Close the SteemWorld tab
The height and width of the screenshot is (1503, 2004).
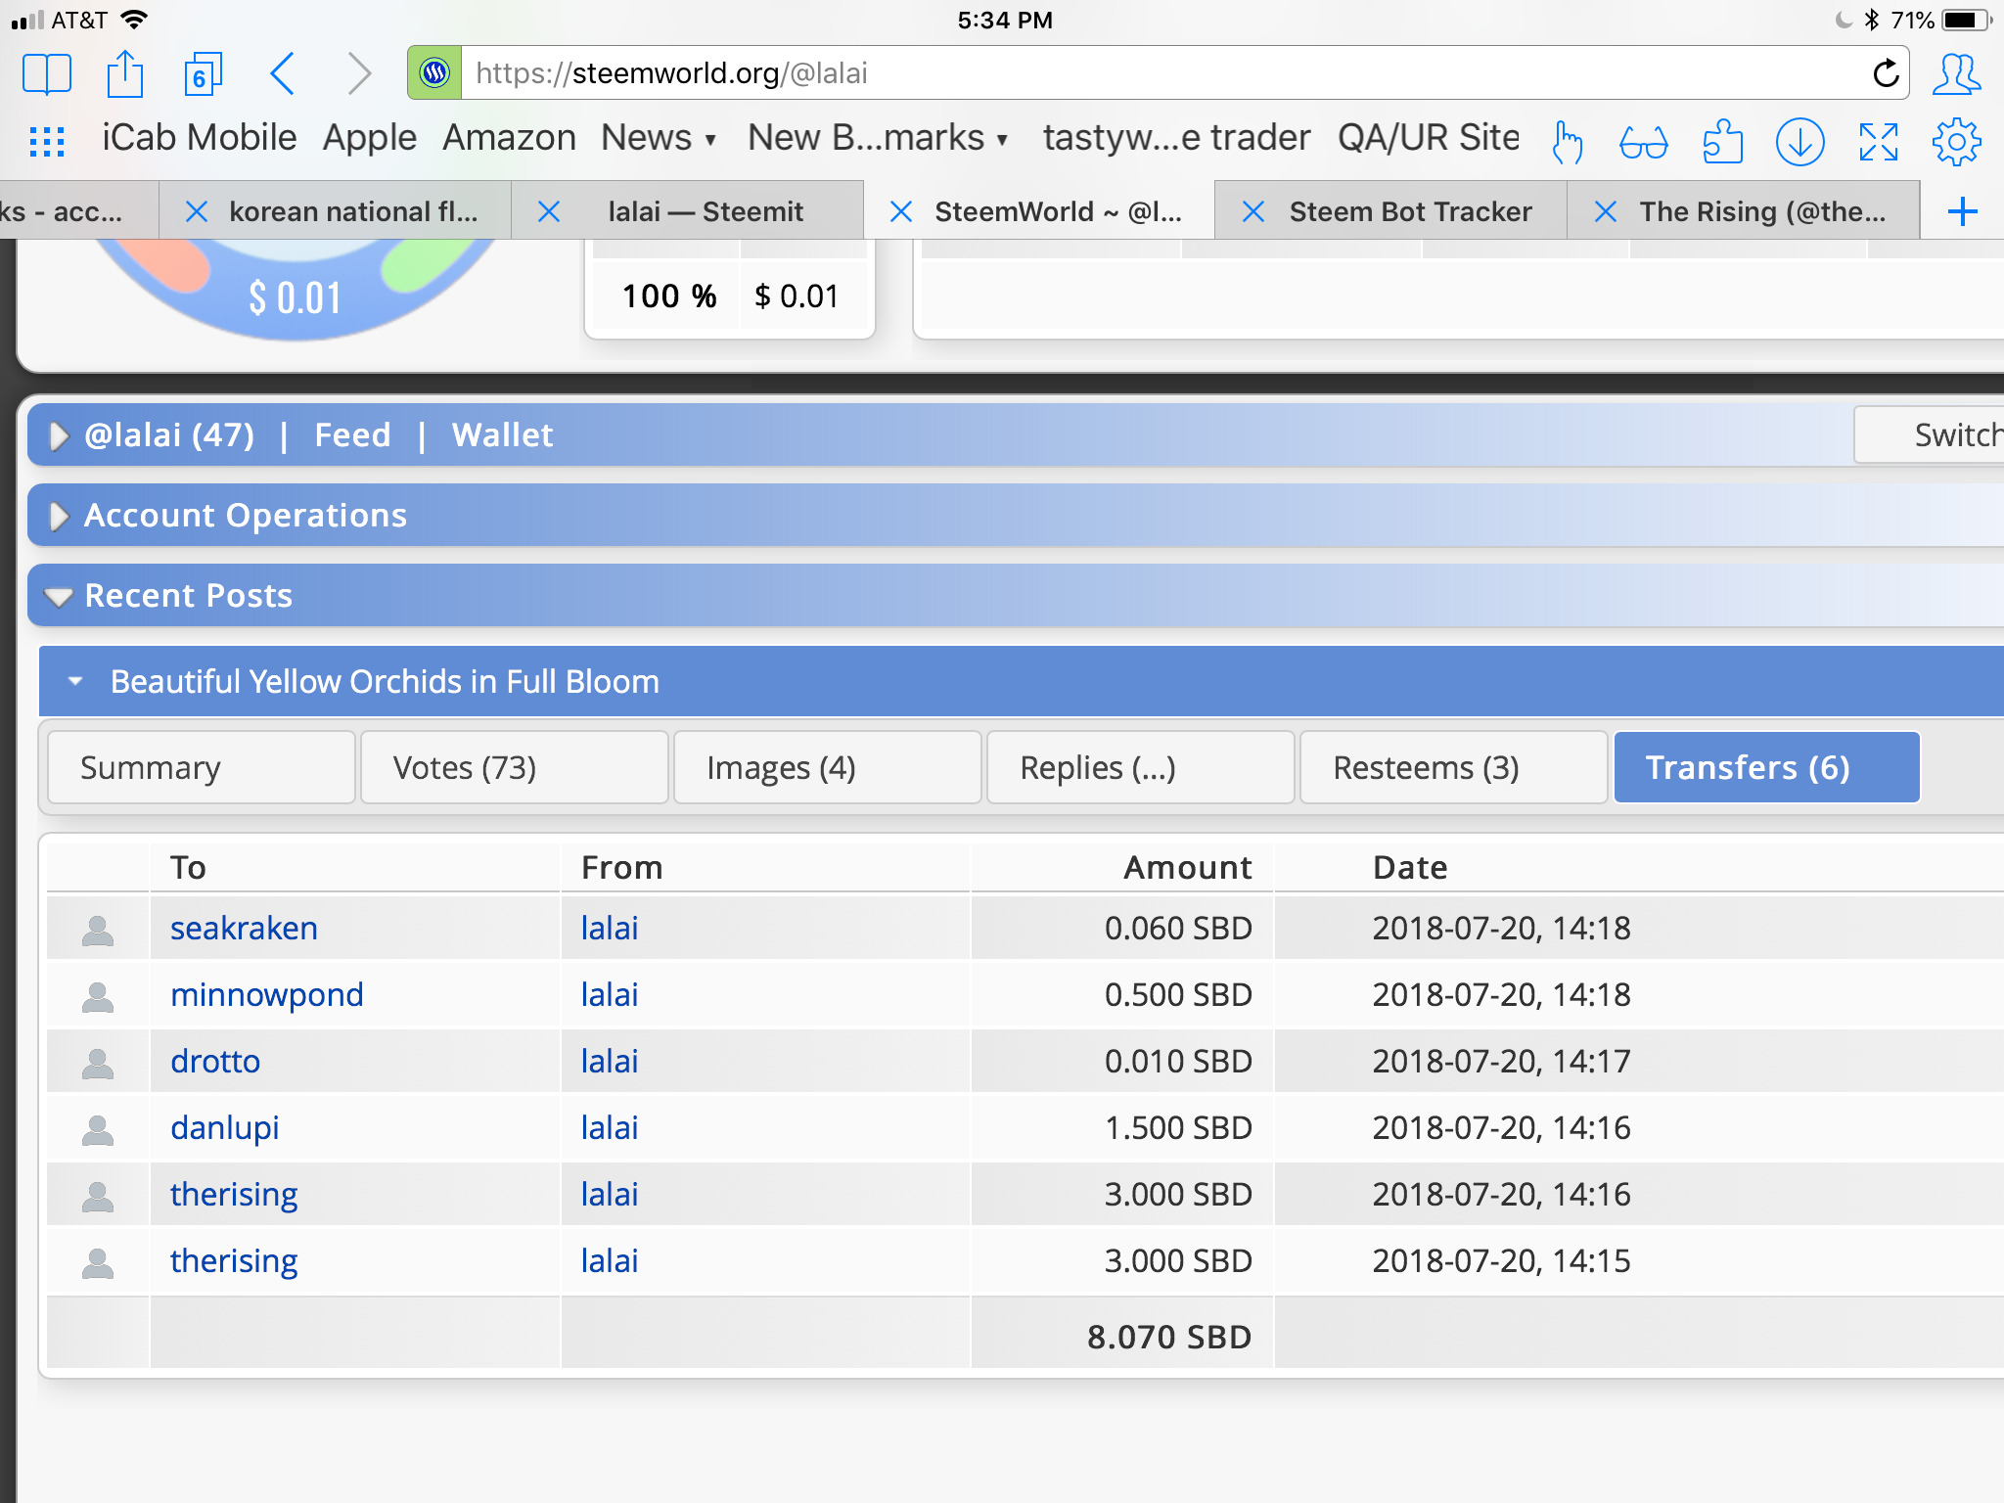coord(901,211)
